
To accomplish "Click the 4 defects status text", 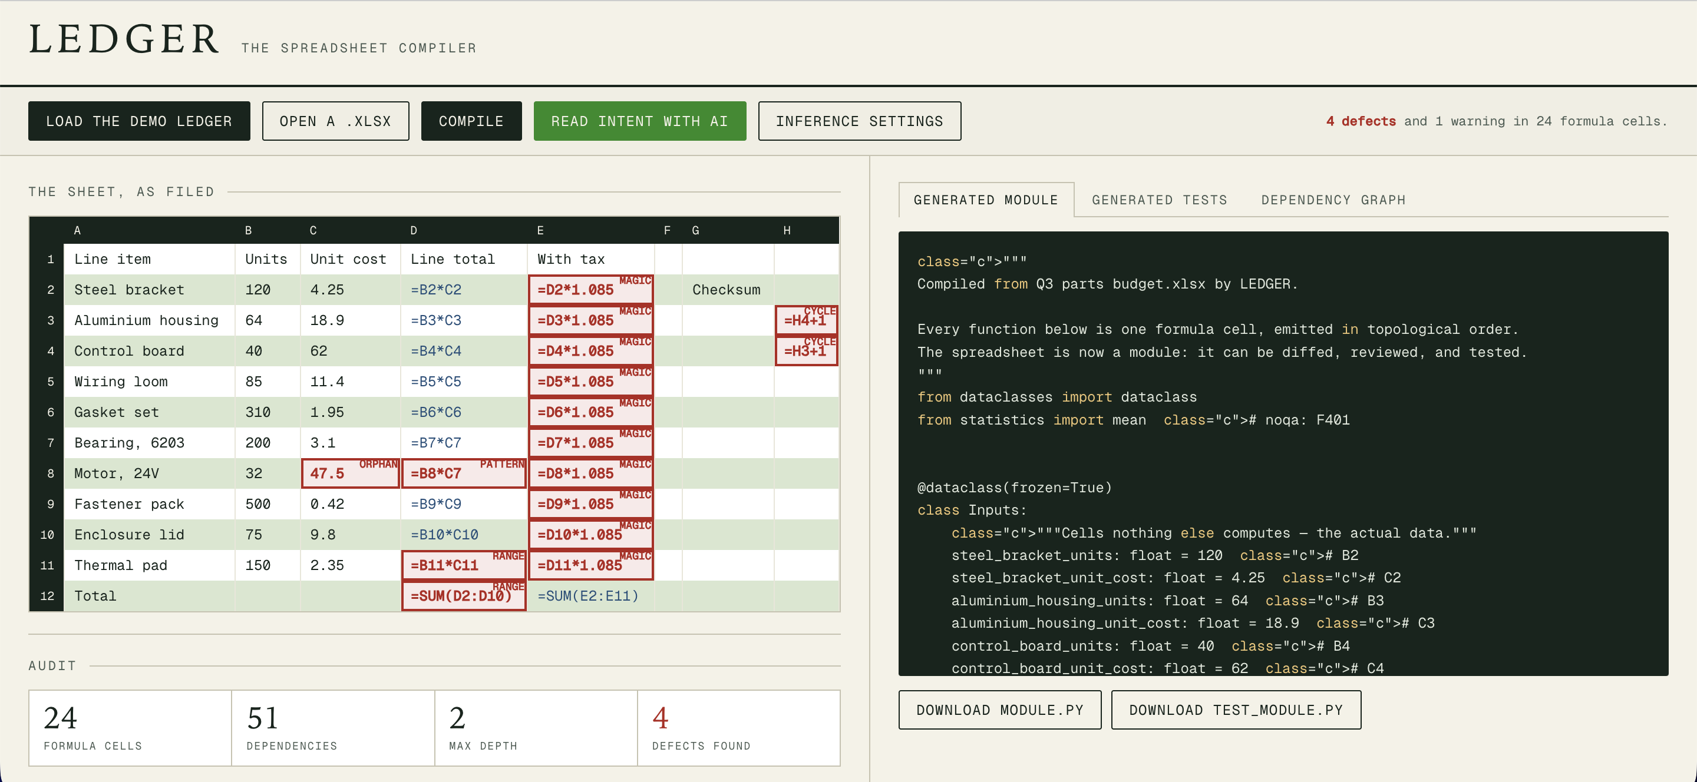I will [x=1361, y=121].
